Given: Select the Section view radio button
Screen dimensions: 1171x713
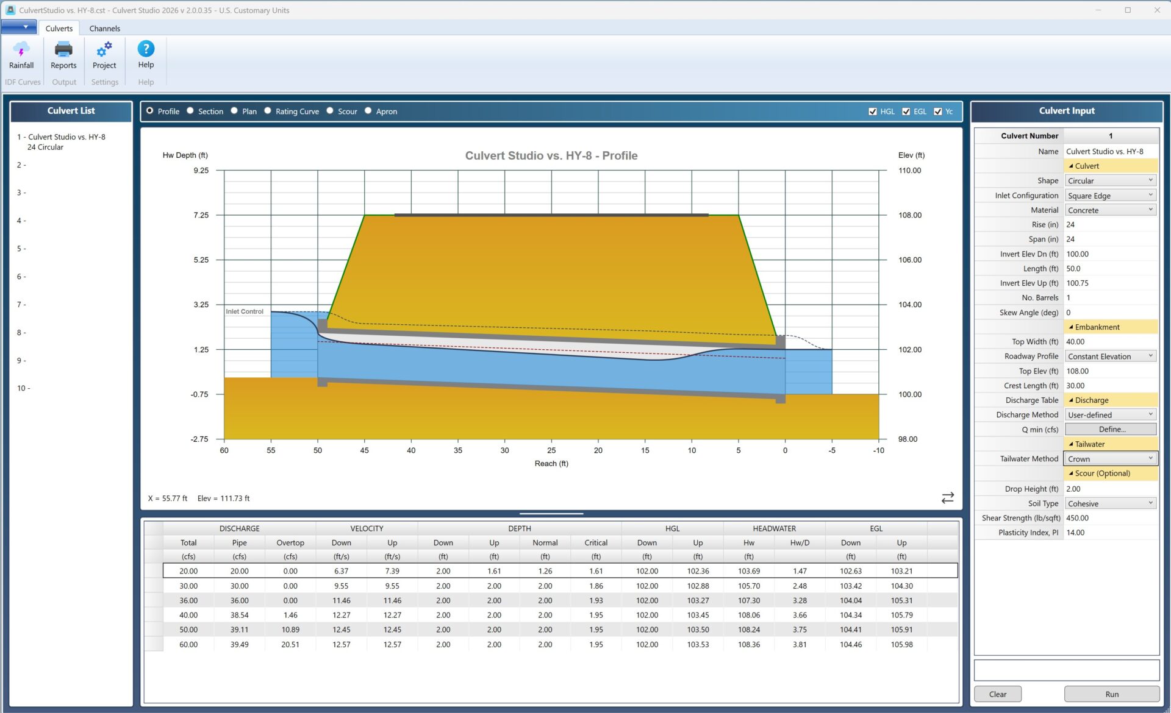Looking at the screenshot, I should pyautogui.click(x=190, y=111).
